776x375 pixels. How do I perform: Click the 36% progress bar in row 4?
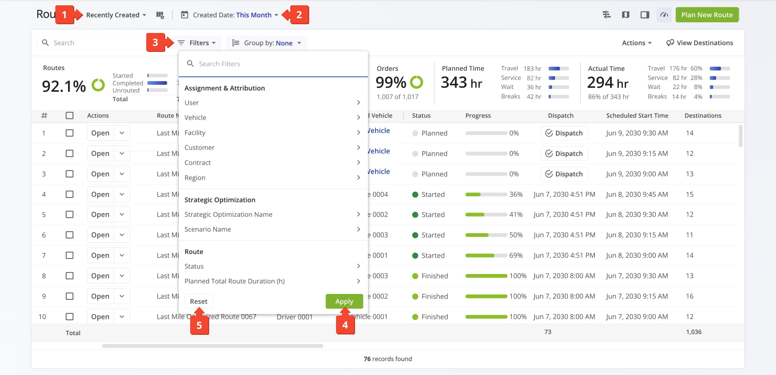(486, 194)
